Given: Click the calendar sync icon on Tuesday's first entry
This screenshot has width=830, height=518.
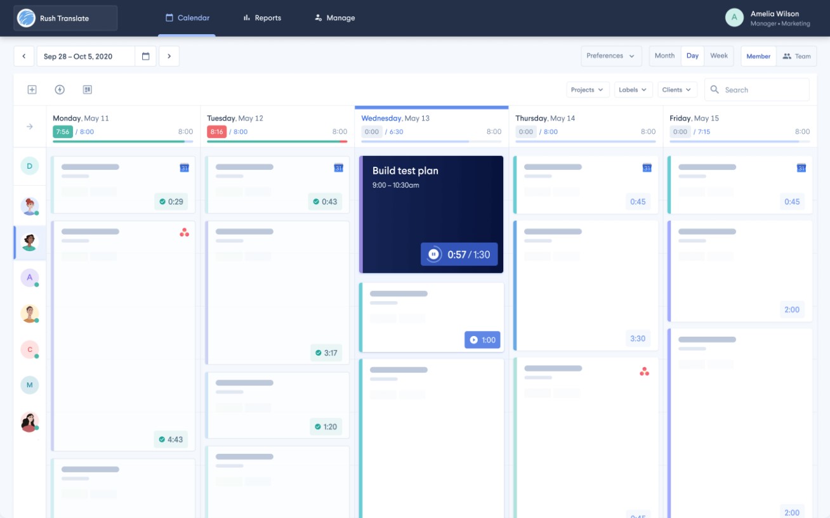Looking at the screenshot, I should pos(338,168).
